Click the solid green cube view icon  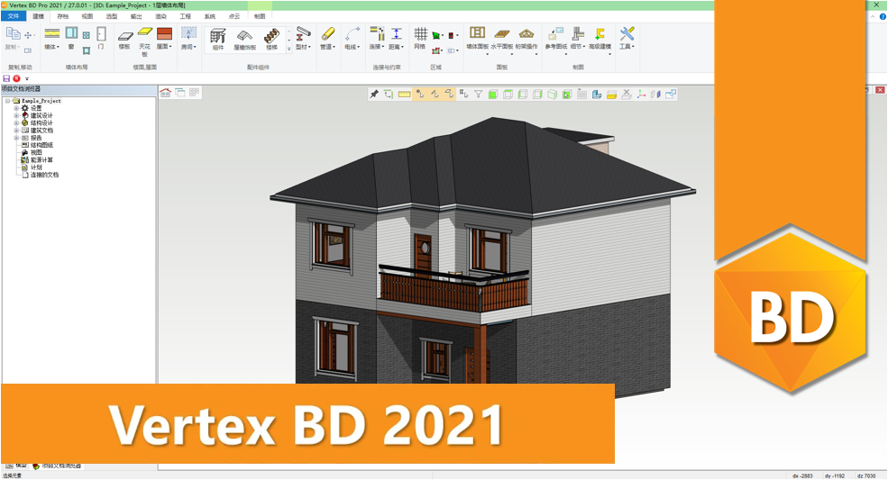click(493, 94)
